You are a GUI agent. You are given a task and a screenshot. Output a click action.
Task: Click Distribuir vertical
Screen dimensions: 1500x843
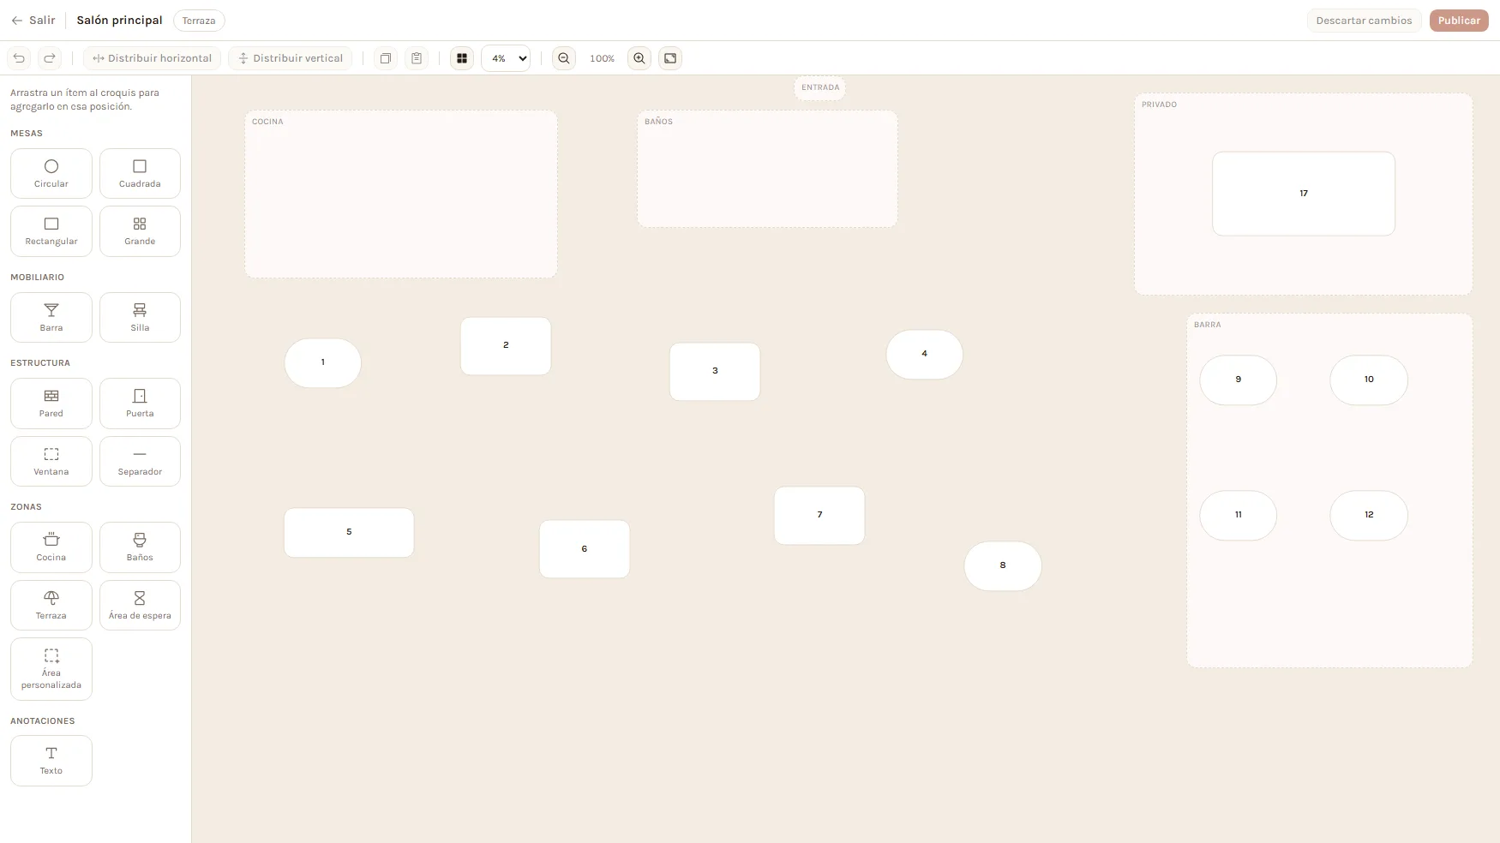click(291, 58)
